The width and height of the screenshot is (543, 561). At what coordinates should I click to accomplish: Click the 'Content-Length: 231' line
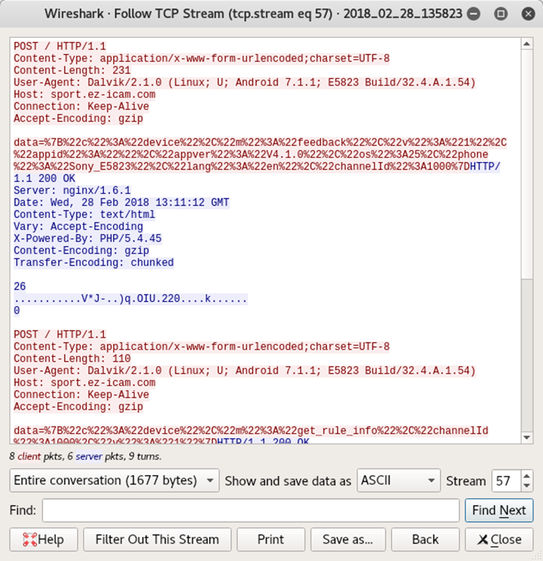coord(72,70)
